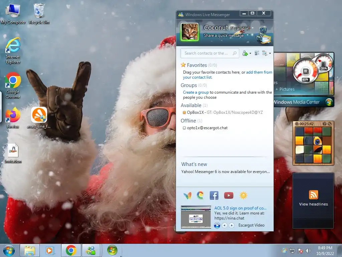Change contact list layout icon
Image resolution: width=342 pixels, height=257 pixels.
tap(257, 53)
